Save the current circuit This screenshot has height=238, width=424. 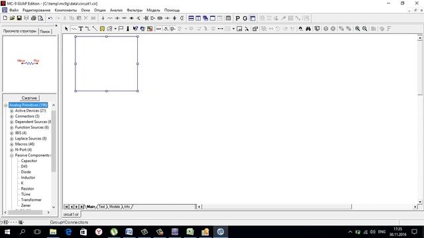click(x=19, y=18)
